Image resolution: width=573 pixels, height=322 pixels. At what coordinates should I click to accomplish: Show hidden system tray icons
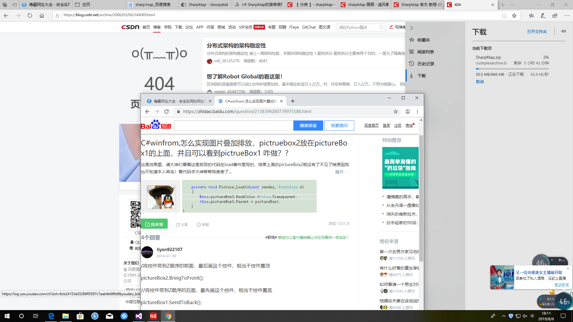pyautogui.click(x=503, y=316)
